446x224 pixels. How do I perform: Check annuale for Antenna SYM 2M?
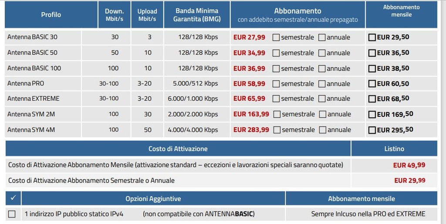pyautogui.click(x=323, y=115)
